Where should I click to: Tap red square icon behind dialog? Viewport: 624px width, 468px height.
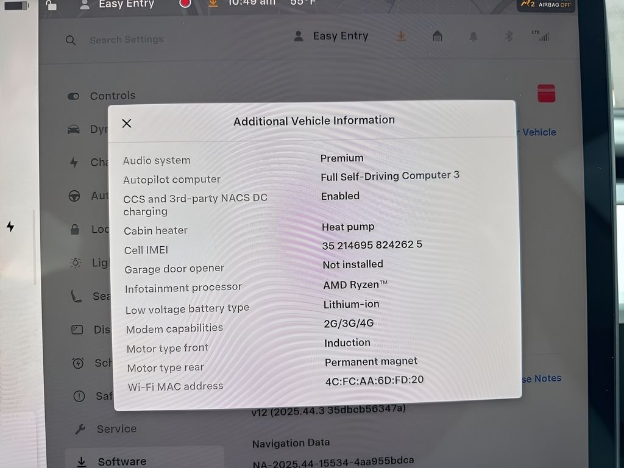click(546, 94)
